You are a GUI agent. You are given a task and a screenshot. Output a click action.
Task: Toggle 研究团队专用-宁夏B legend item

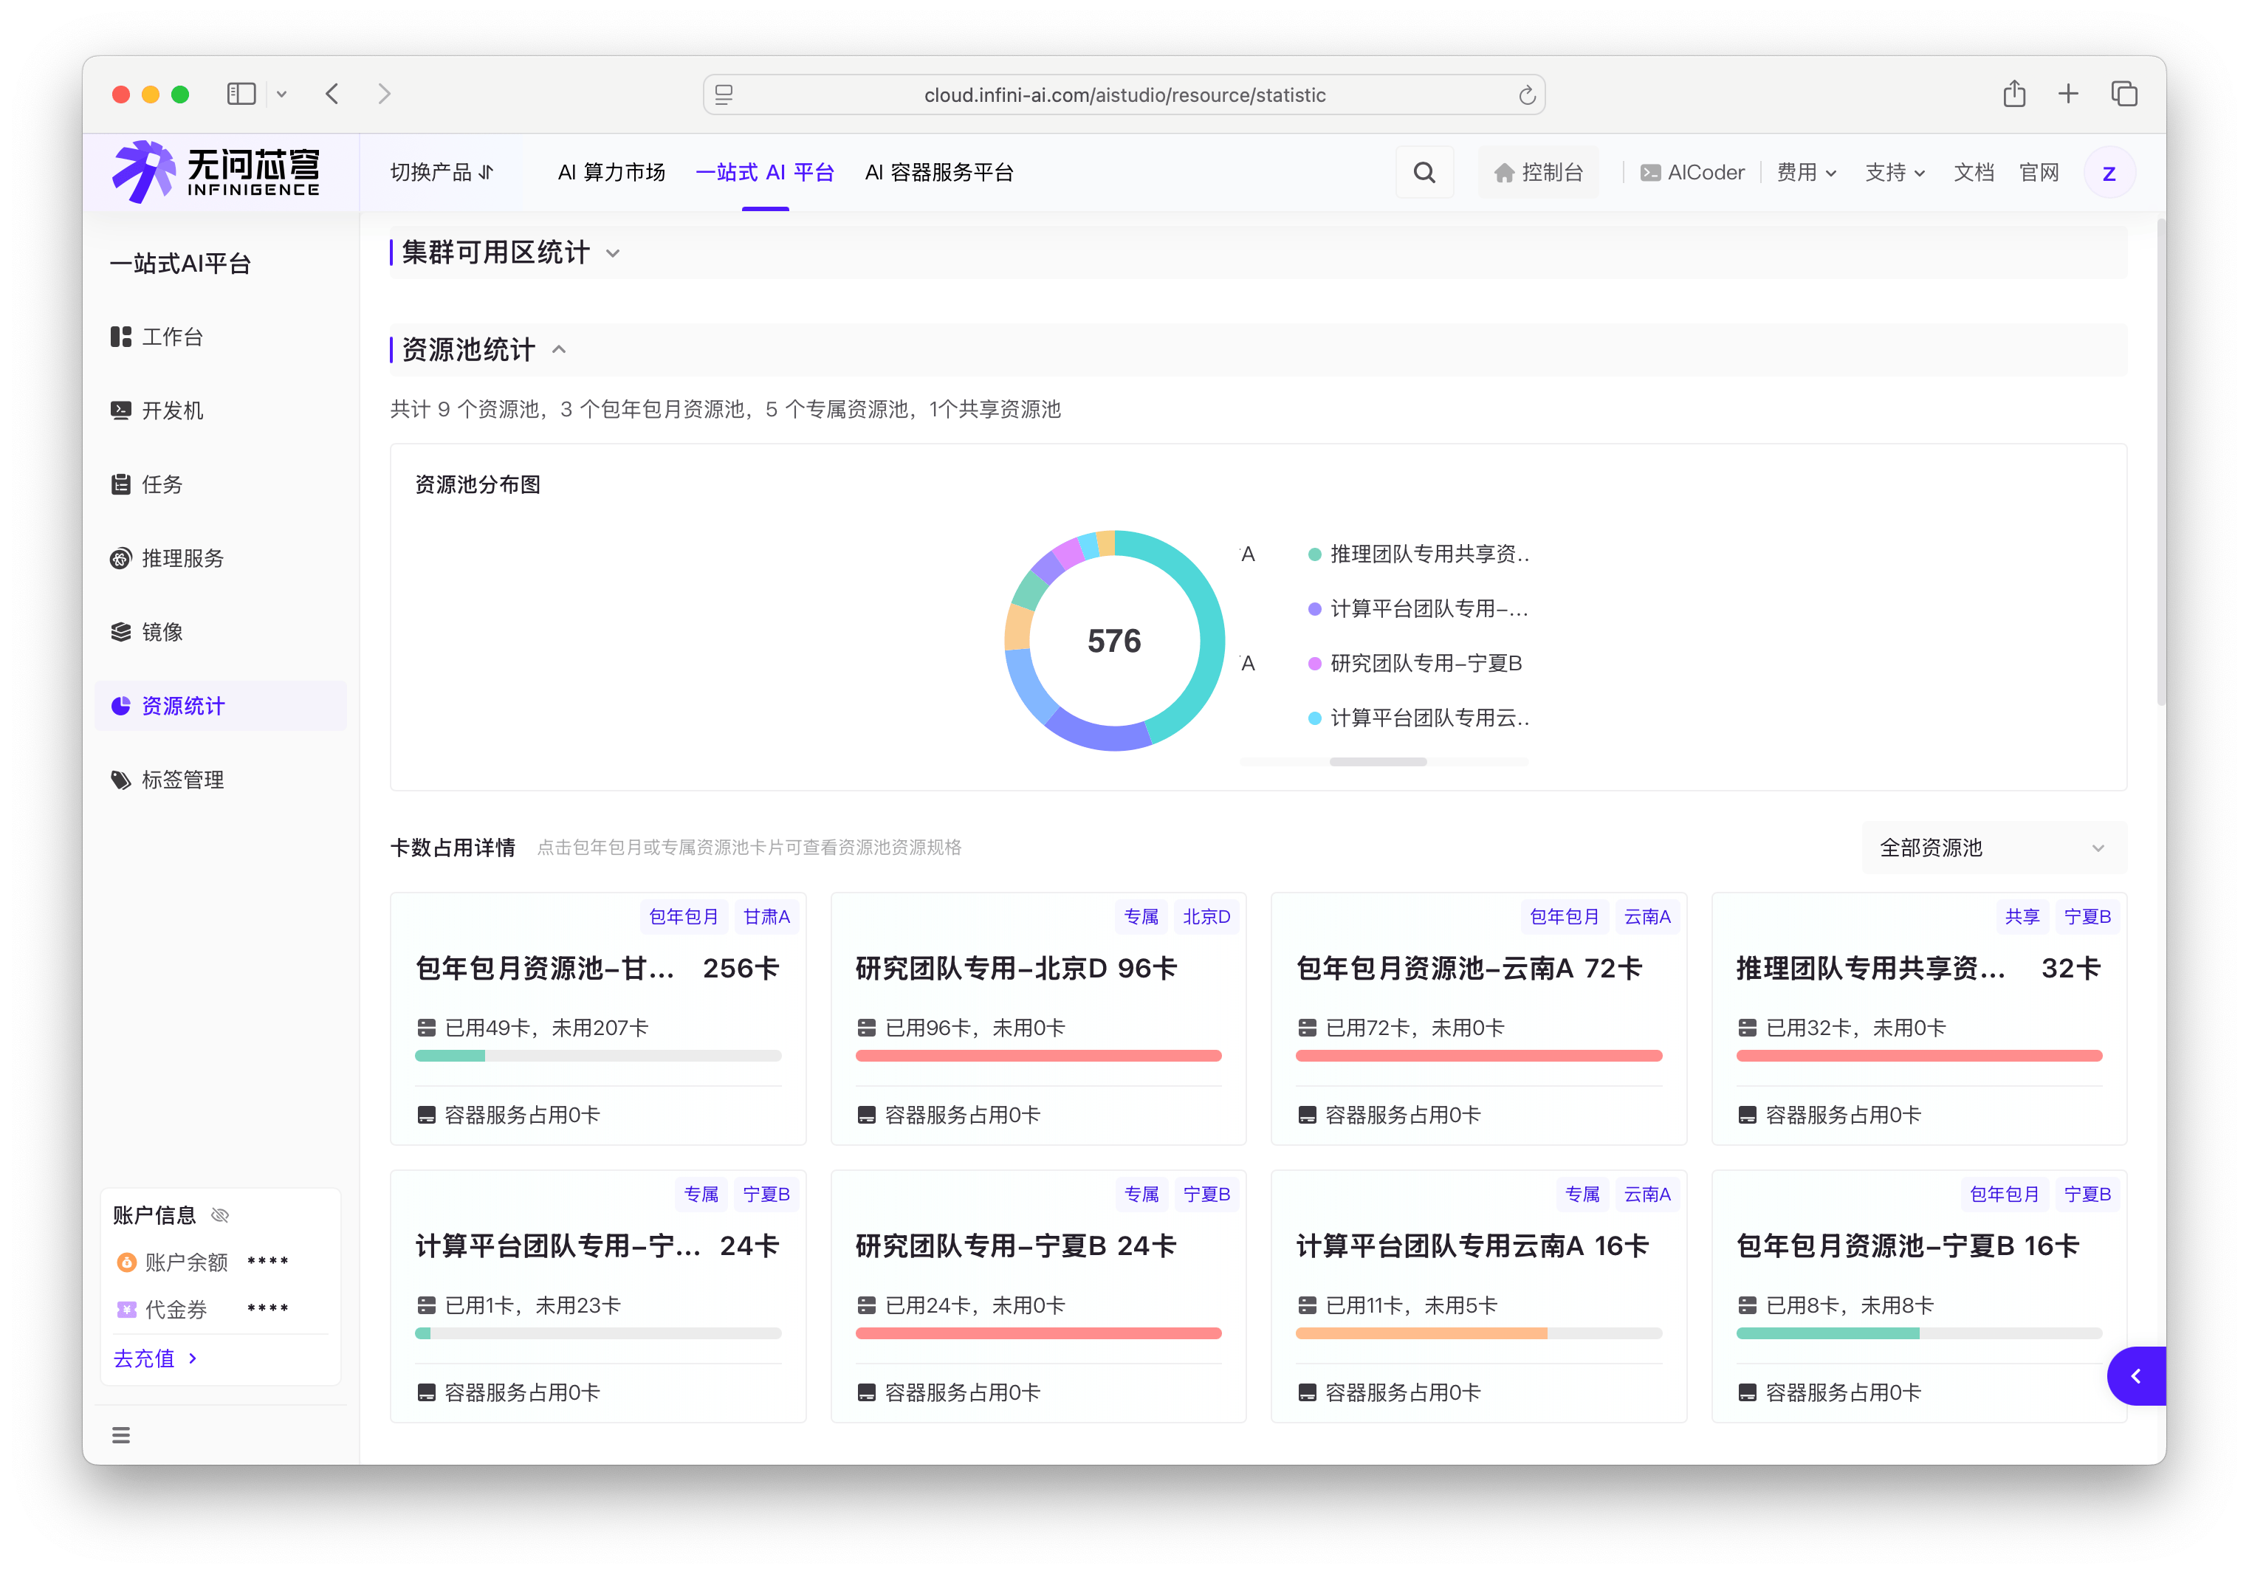tap(1425, 663)
